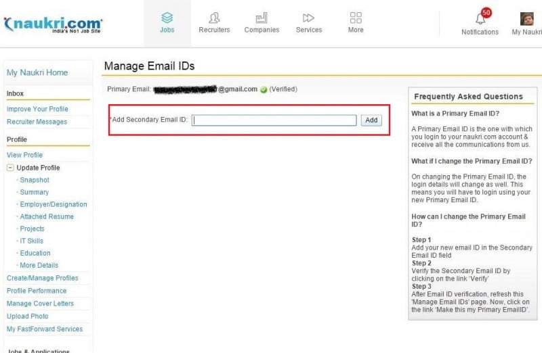Open IT Skills section
Screen dimensions: 542x353
(x=32, y=241)
